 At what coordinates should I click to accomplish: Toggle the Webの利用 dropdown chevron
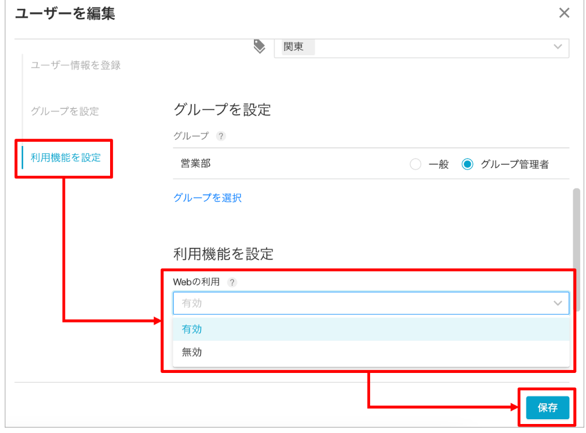point(558,303)
